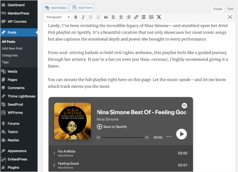Screen dimensions: 238x172
Task: Expand the Pages menu in sidebar
Action: coord(13,80)
